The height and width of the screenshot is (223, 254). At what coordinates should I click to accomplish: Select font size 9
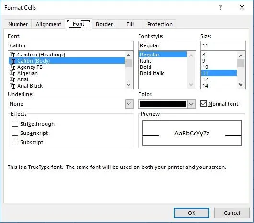point(219,61)
